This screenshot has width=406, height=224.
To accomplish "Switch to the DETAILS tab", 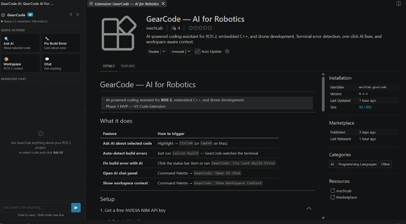I will coord(109,66).
